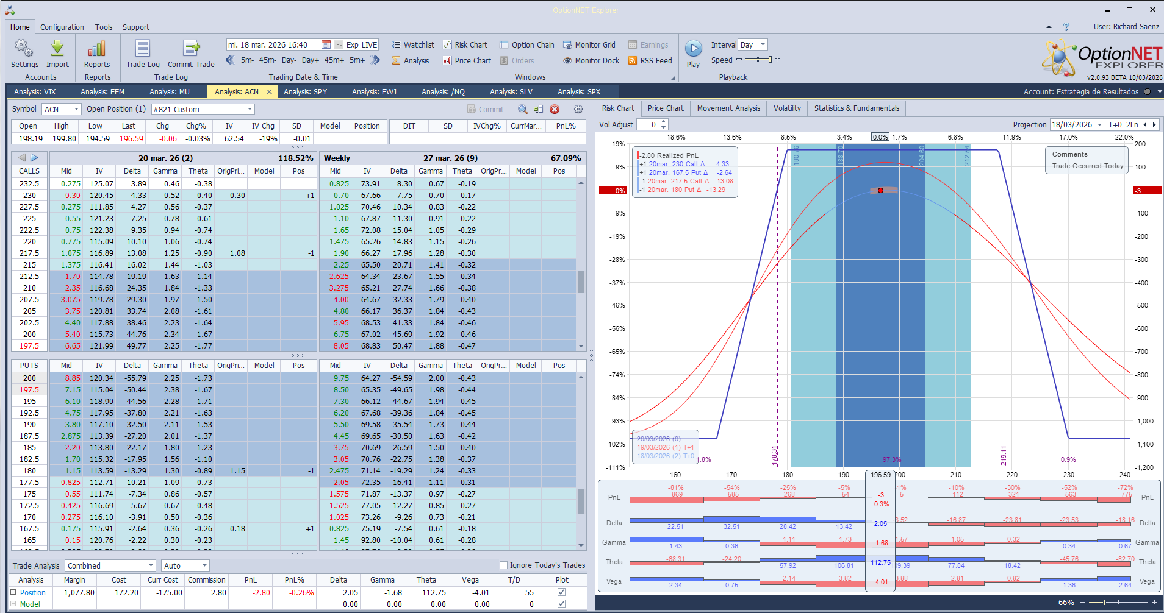Expand the Interval Day dropdown
The height and width of the screenshot is (613, 1164).
pos(763,44)
